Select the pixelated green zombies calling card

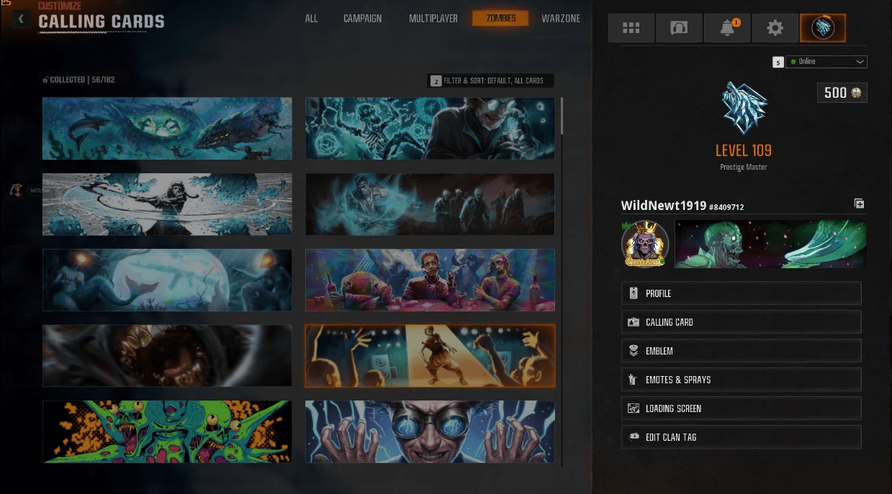(167, 431)
